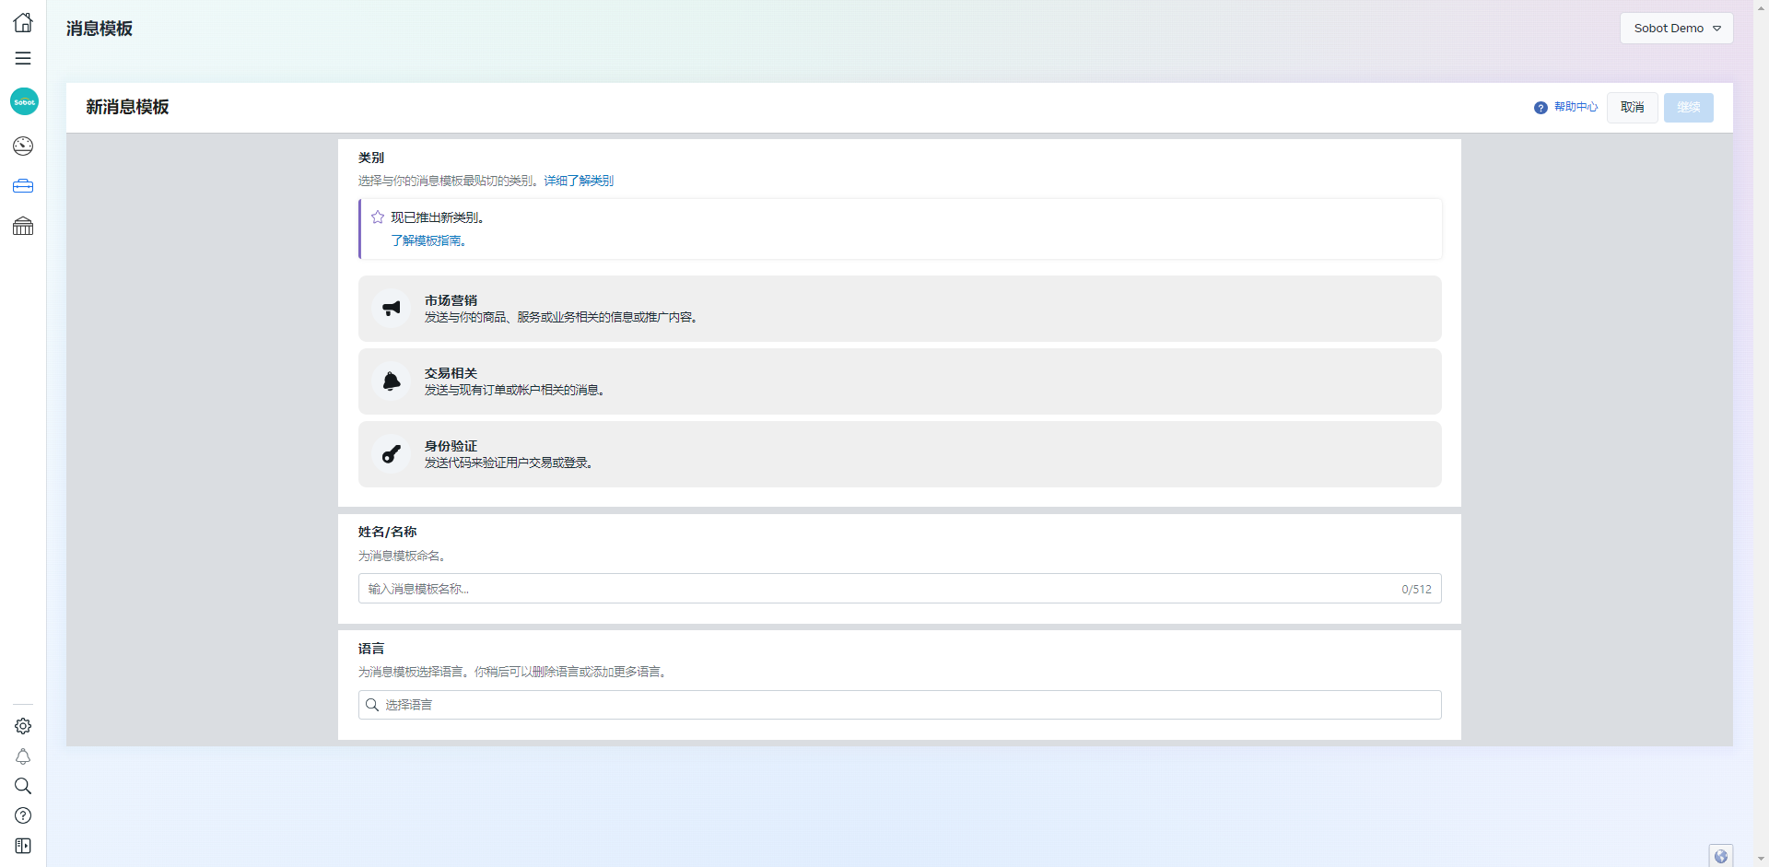Click the megaphone marketing icon

tap(392, 309)
